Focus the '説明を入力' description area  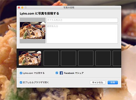[82, 34]
